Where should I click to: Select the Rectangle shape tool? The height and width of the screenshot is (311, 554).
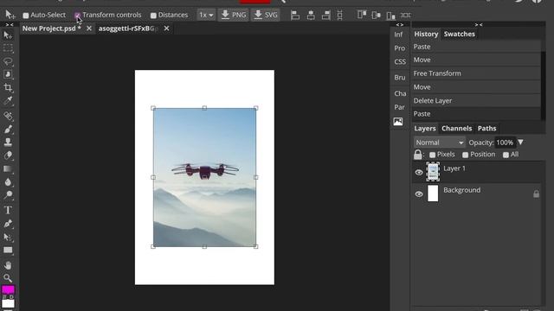pos(8,251)
